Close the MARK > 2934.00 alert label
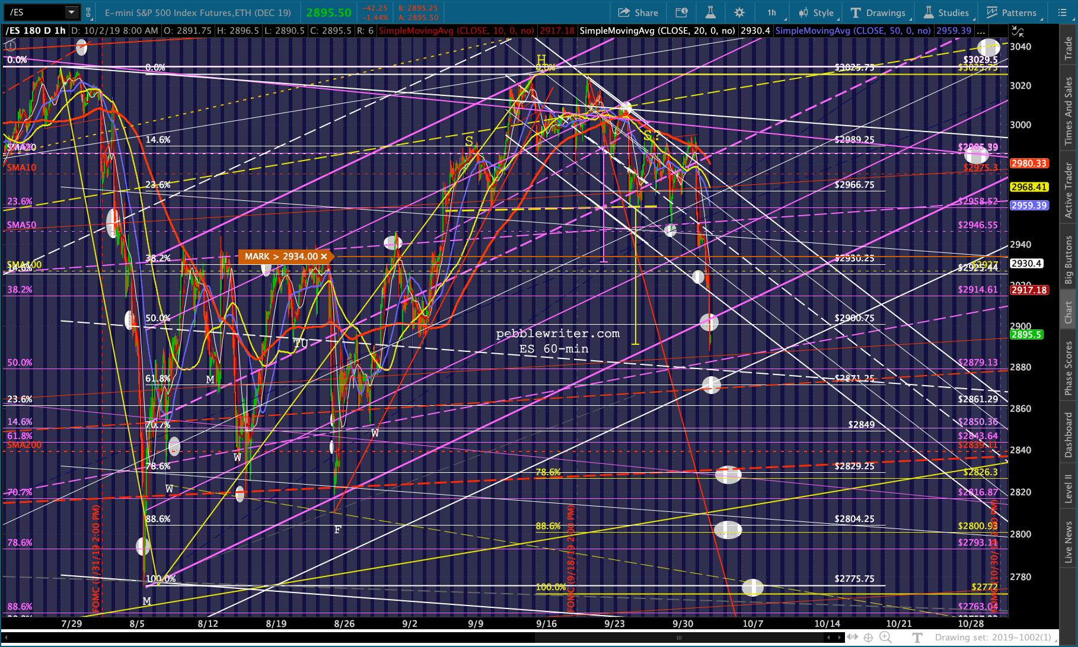The image size is (1078, 647). click(x=324, y=257)
